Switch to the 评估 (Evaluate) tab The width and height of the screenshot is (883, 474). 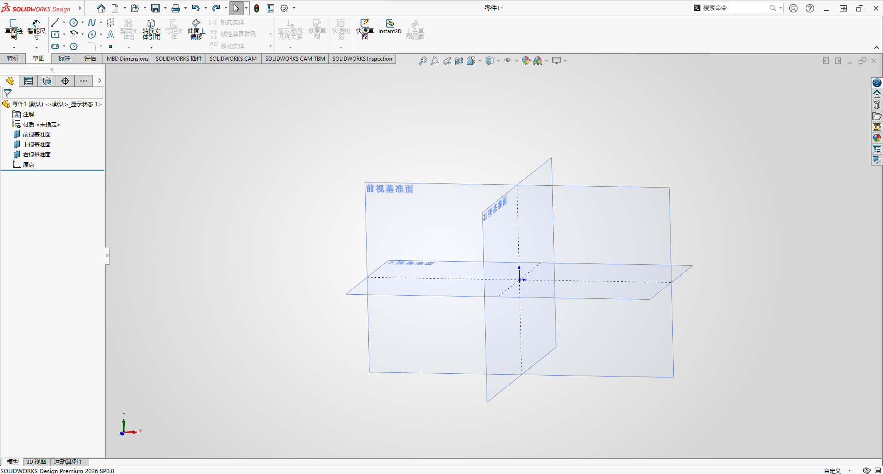click(x=90, y=58)
